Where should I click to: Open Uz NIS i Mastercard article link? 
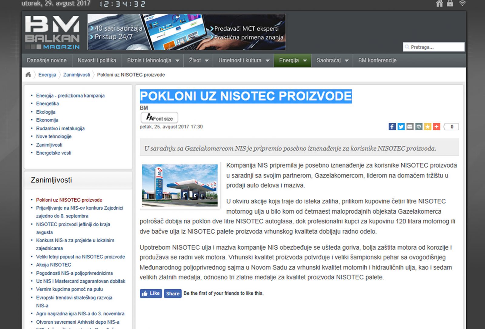coord(81,281)
